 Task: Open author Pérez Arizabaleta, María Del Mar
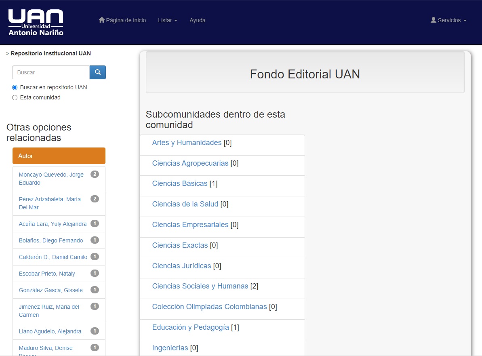(x=50, y=203)
